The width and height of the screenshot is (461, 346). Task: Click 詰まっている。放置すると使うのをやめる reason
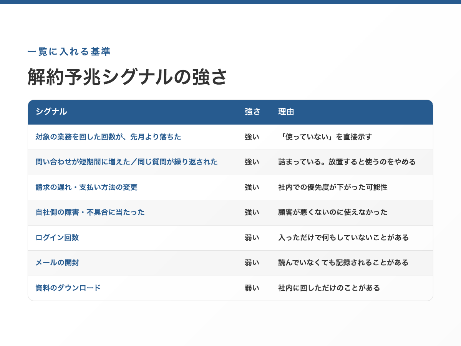347,162
